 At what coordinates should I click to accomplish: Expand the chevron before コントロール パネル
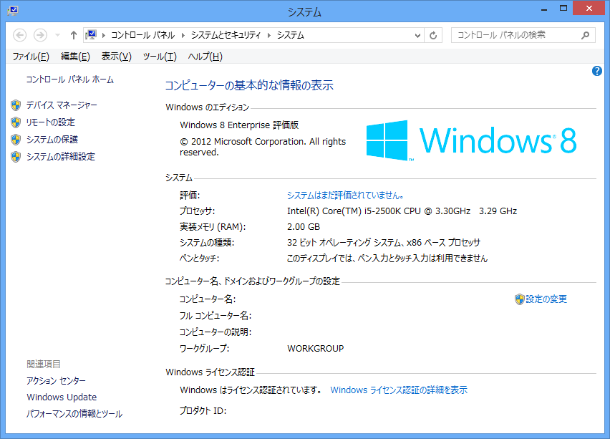click(x=104, y=35)
